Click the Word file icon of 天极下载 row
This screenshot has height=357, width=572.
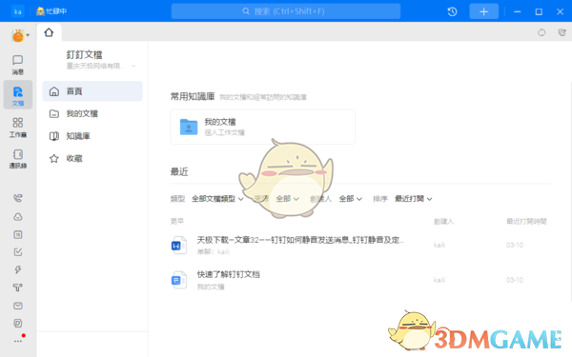tap(179, 246)
